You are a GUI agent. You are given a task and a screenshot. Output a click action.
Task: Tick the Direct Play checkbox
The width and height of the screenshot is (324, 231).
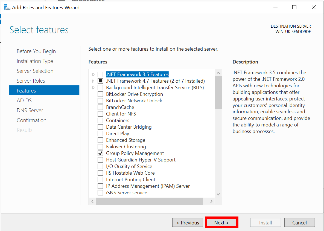coord(100,134)
